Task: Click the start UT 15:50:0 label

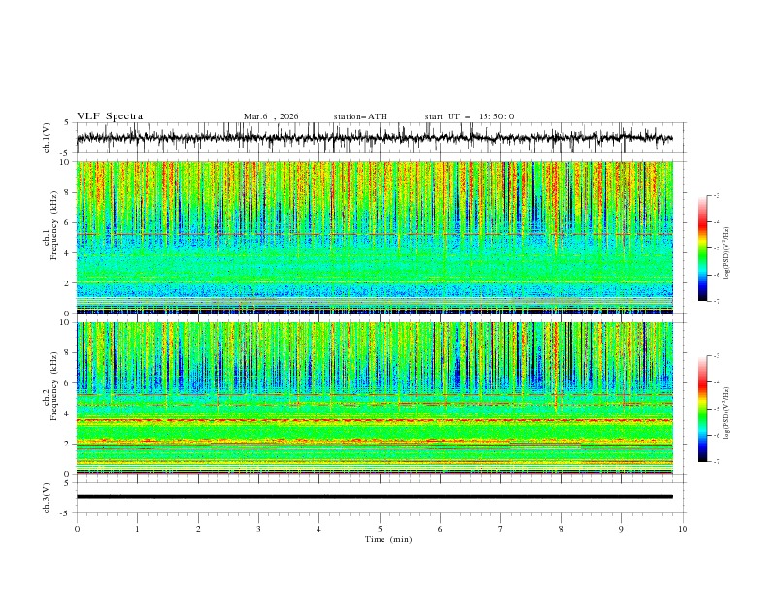Action: [469, 116]
